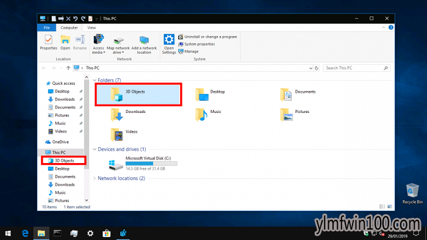Go back with navigation arrow
Screen dimensions: 427x240
[x=44, y=68]
